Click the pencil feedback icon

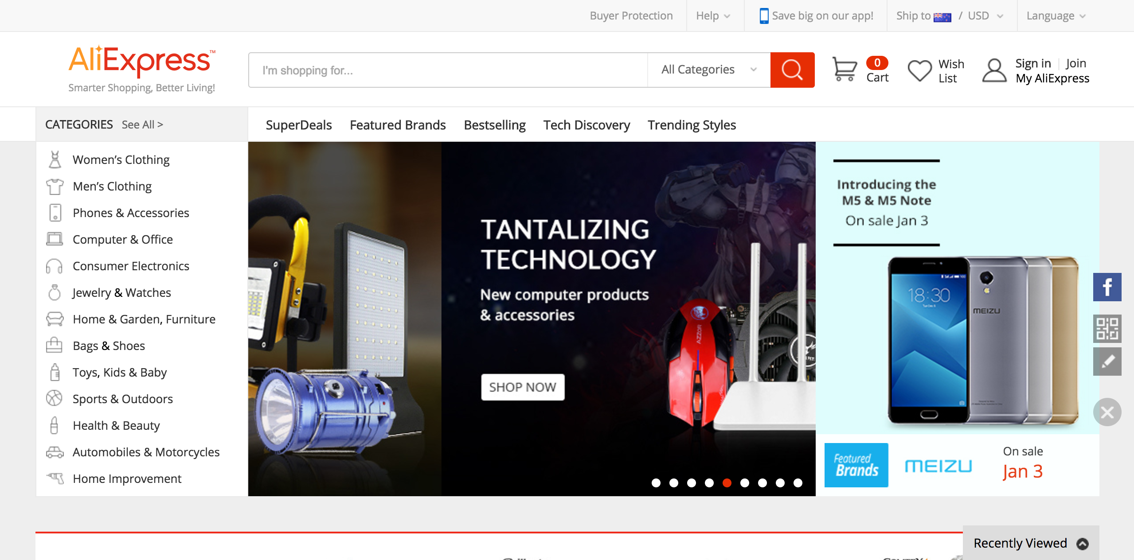click(x=1107, y=362)
